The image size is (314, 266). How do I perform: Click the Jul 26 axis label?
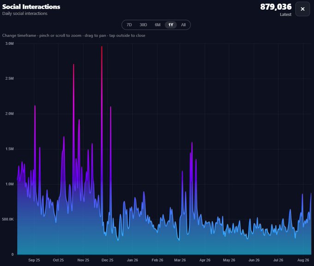pyautogui.click(x=278, y=260)
